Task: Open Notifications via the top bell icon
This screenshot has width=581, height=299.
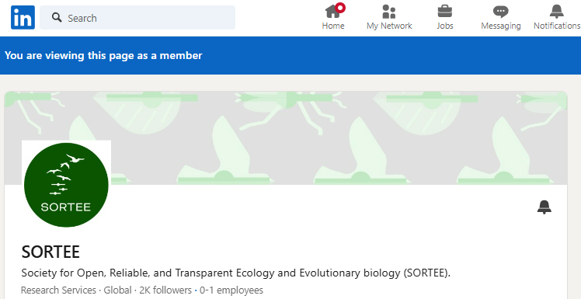Action: click(556, 12)
